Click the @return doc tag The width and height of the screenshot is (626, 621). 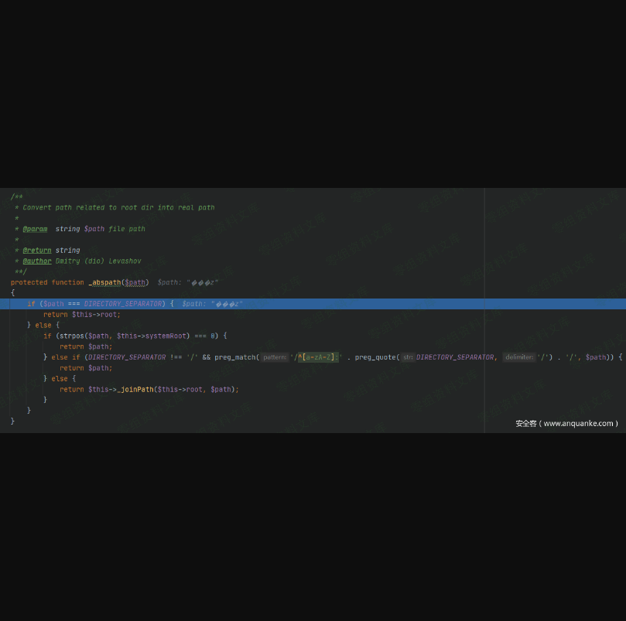click(36, 251)
